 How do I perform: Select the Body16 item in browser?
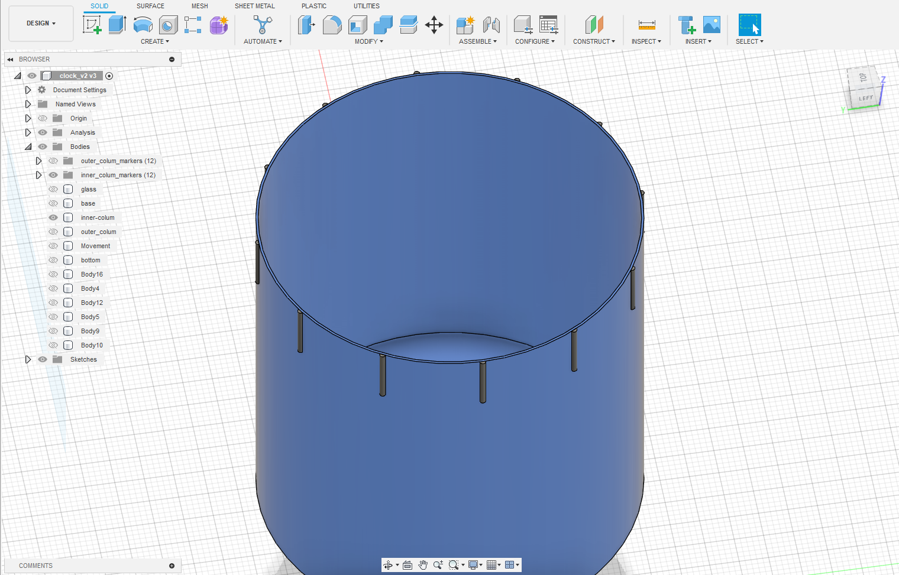pyautogui.click(x=92, y=274)
